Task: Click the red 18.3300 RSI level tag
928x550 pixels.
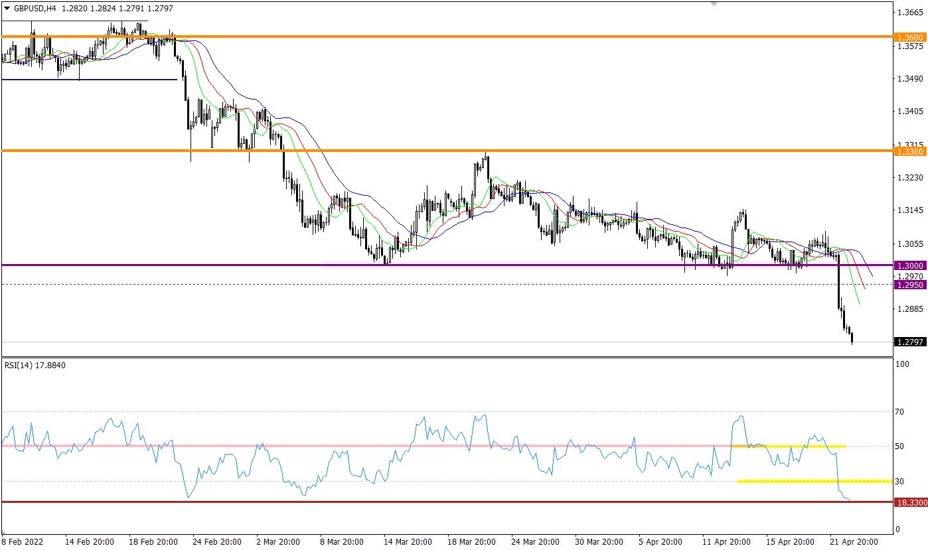Action: coord(909,502)
